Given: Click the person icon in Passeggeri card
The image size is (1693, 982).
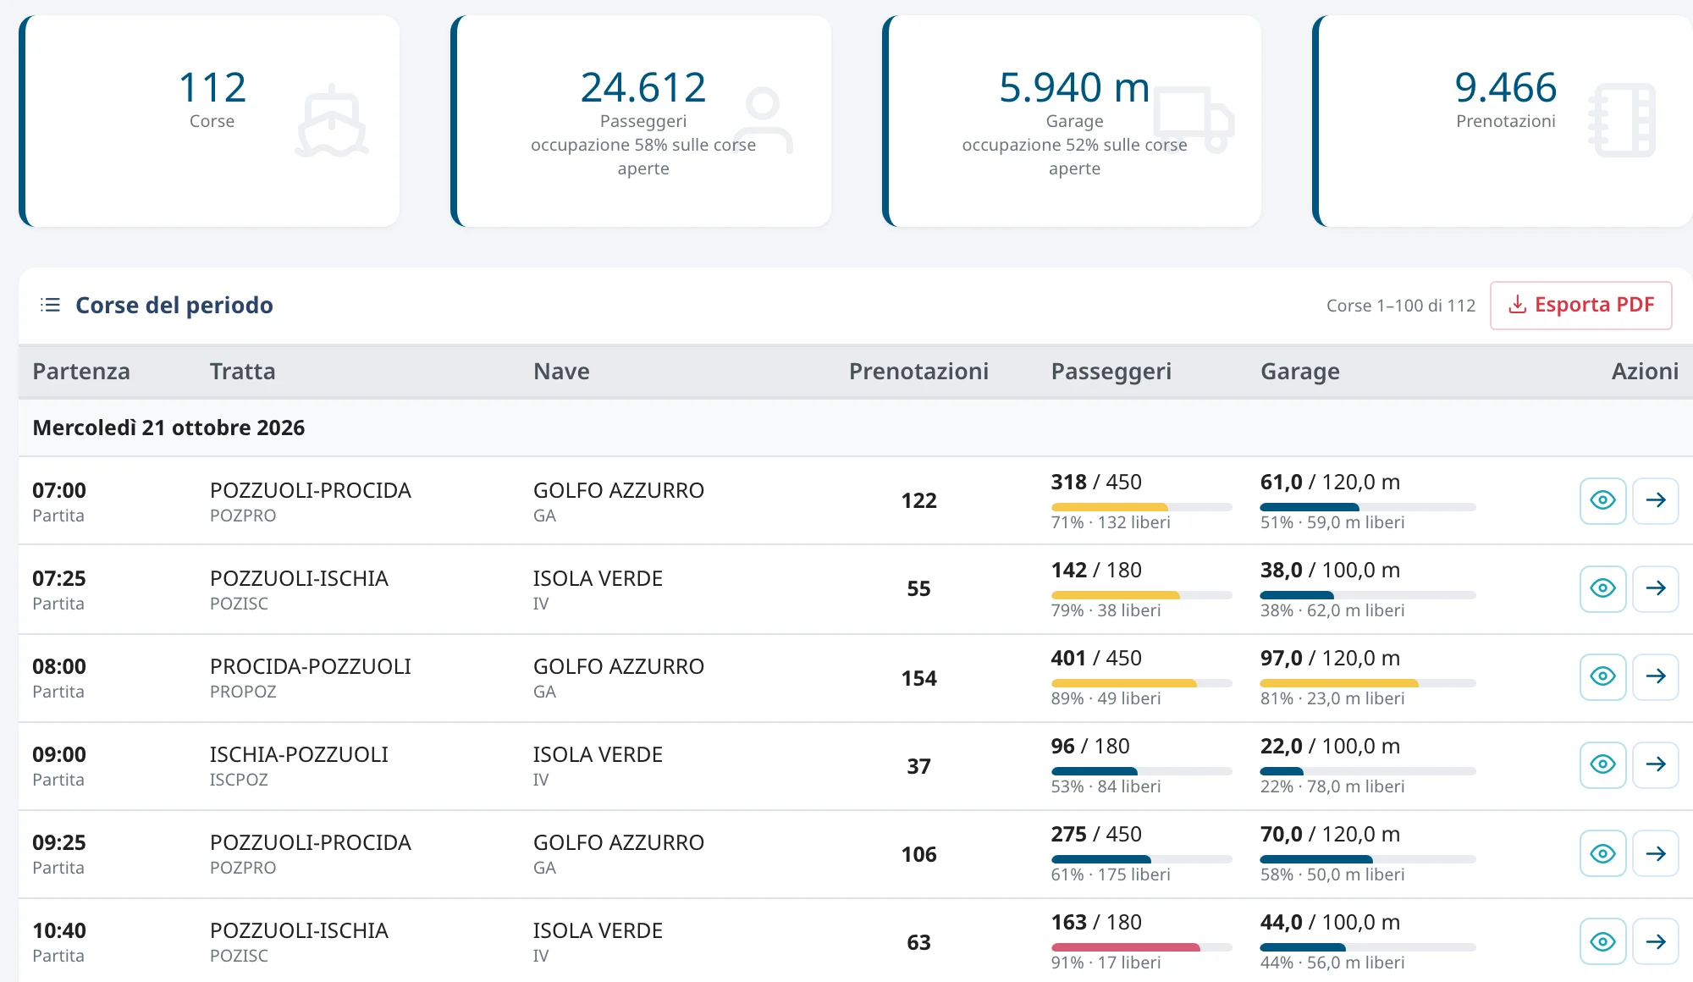Looking at the screenshot, I should pos(763,120).
